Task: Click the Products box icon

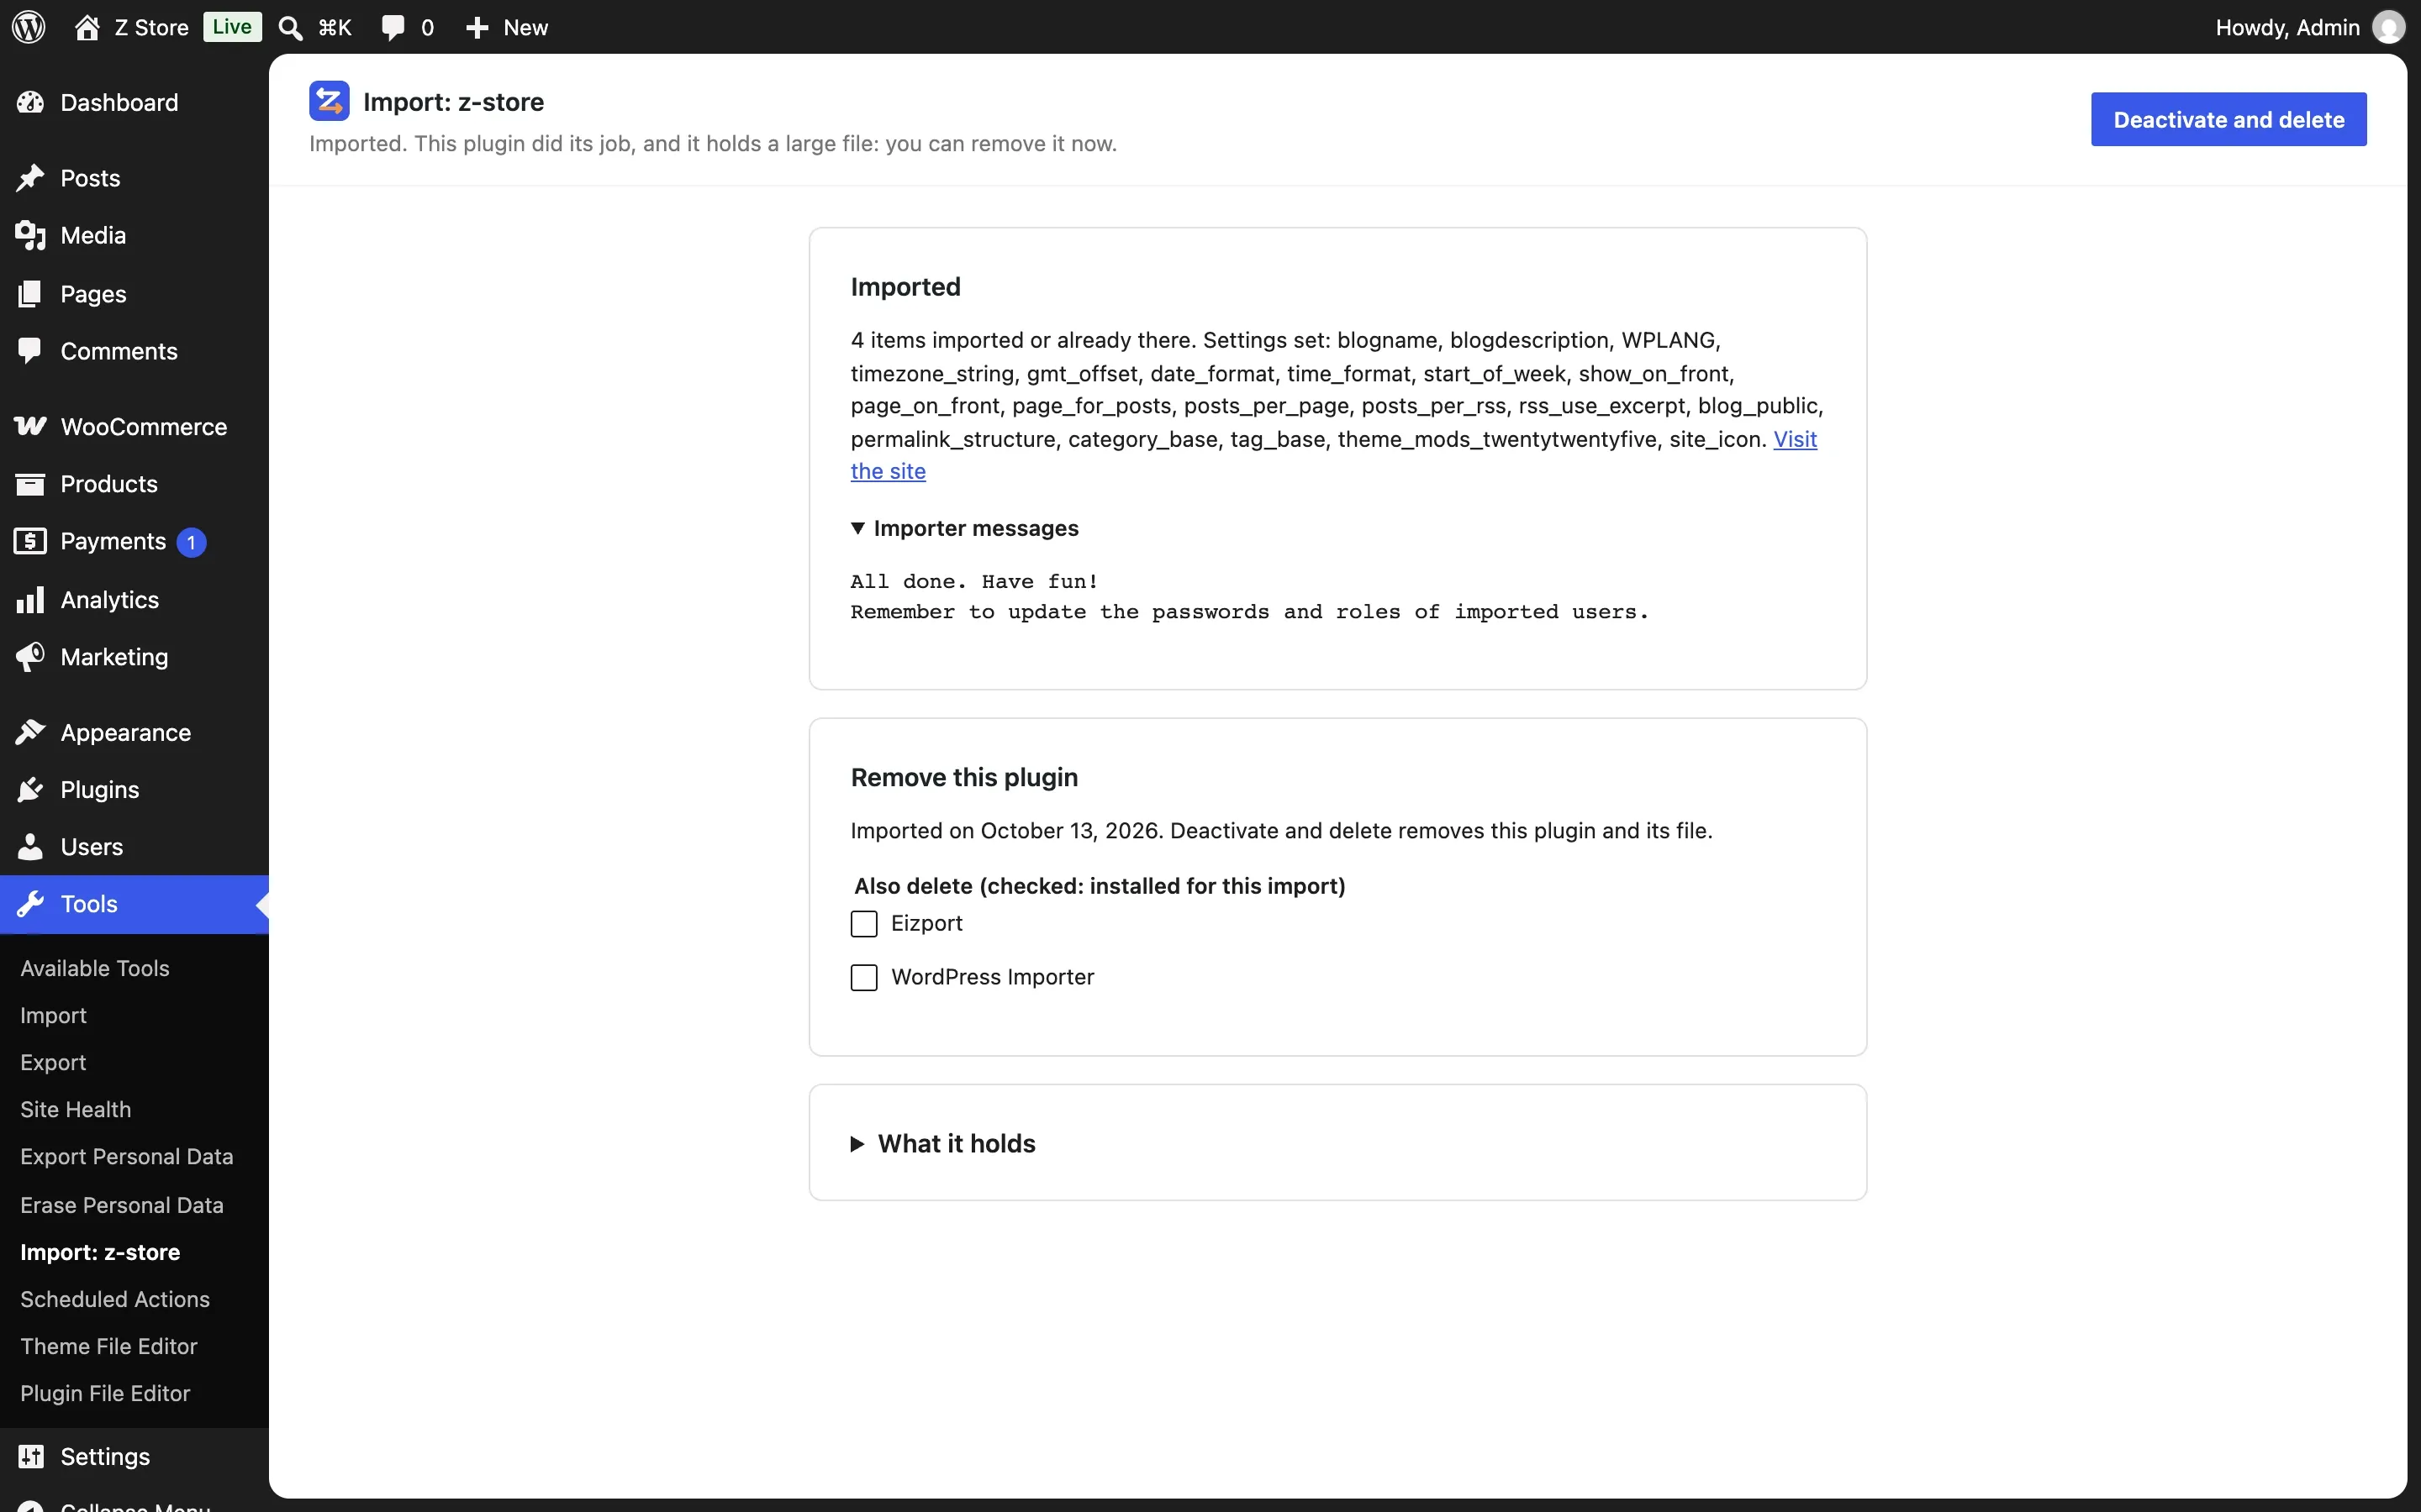Action: pyautogui.click(x=30, y=484)
